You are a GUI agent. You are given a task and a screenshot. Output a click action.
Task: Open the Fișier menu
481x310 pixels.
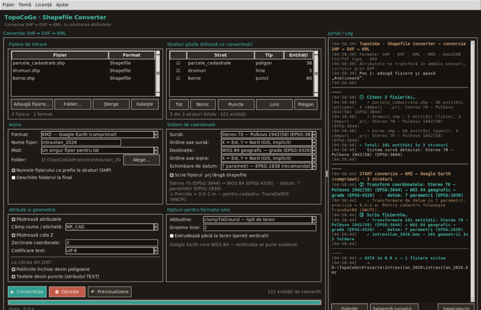[8, 5]
